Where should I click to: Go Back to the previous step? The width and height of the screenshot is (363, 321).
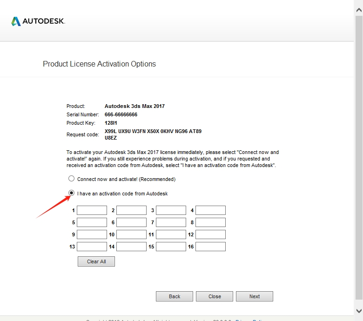pyautogui.click(x=175, y=296)
